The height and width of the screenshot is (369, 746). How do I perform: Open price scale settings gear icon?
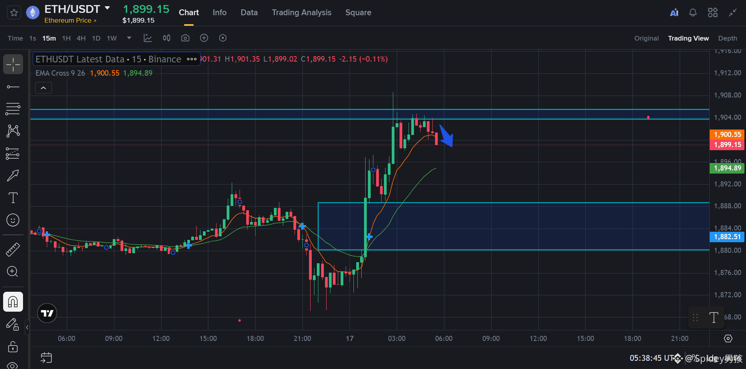(728, 339)
